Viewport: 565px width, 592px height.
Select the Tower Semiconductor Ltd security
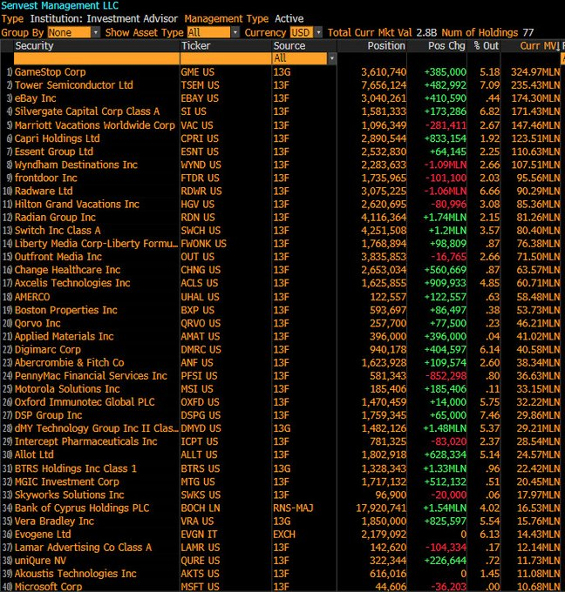(74, 85)
